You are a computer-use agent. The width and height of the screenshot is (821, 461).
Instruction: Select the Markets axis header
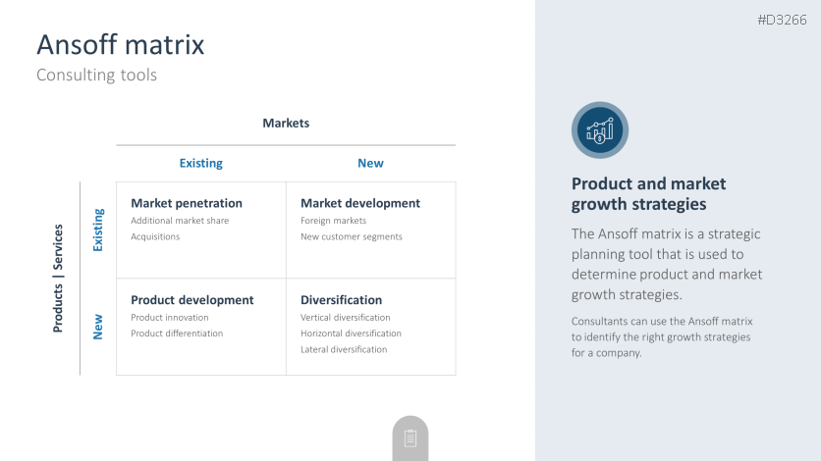click(286, 123)
